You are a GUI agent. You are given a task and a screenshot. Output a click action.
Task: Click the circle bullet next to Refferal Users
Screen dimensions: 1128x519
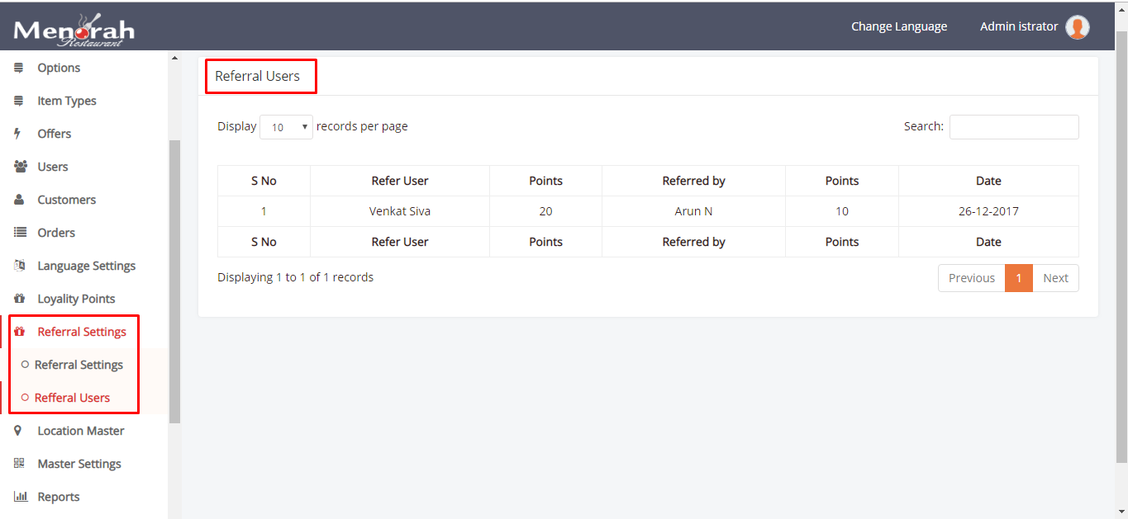pyautogui.click(x=25, y=397)
